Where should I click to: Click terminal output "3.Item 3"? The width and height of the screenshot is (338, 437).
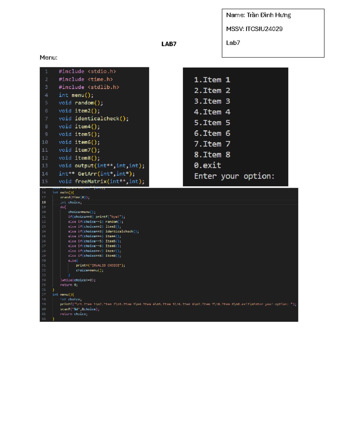[212, 101]
